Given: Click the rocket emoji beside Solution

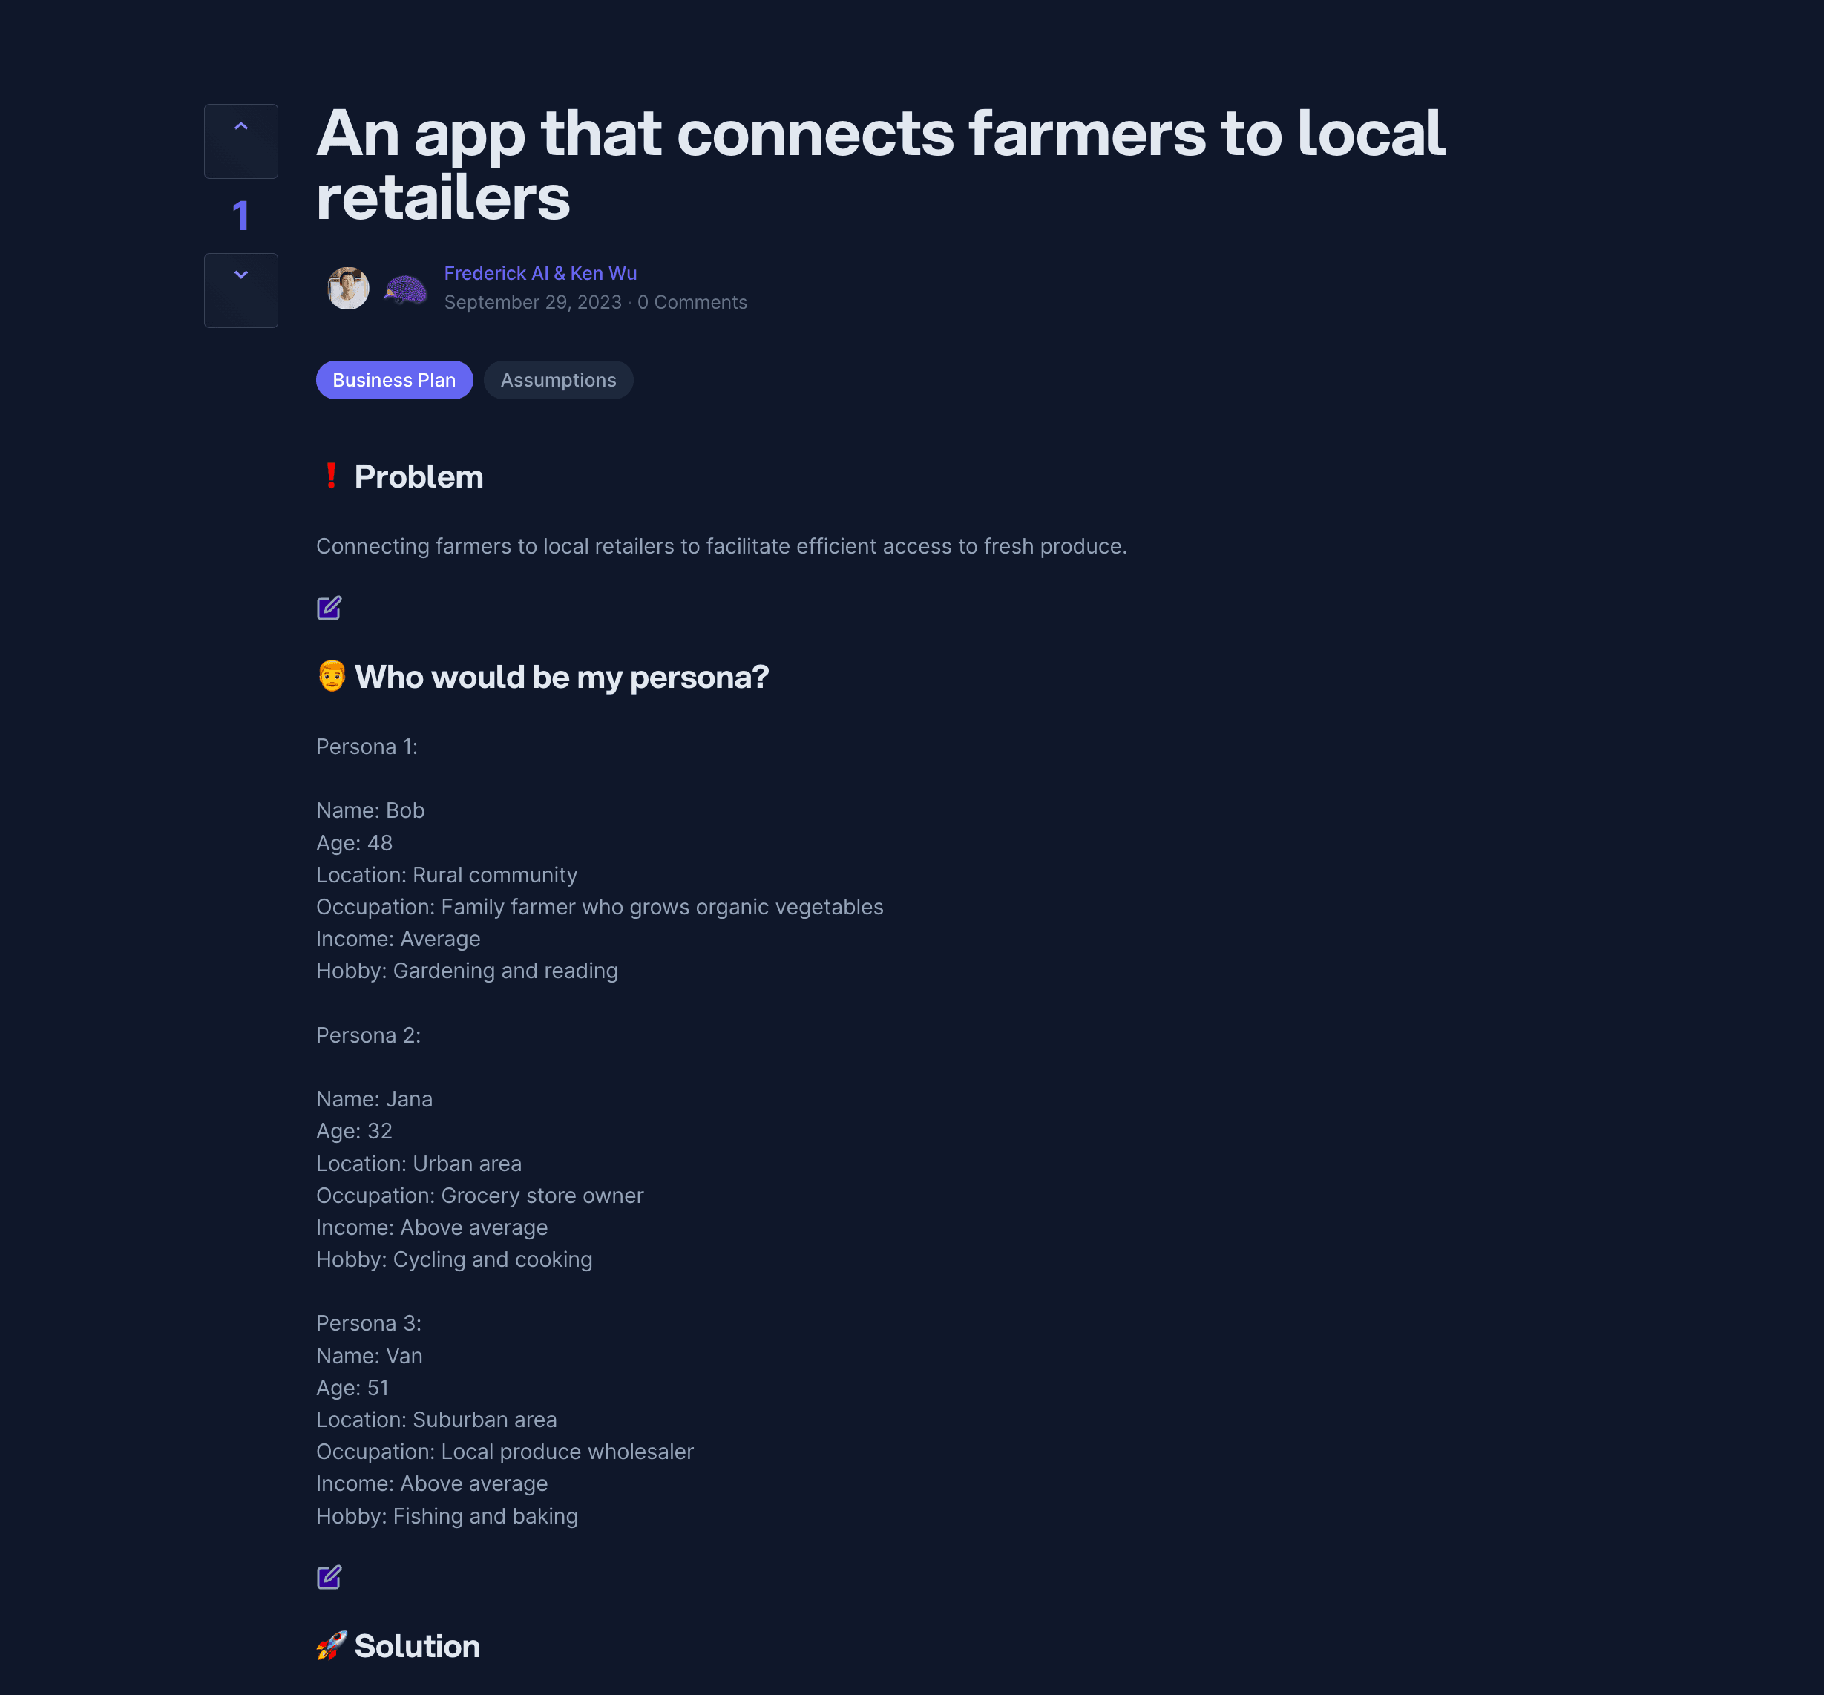Looking at the screenshot, I should pos(331,1645).
